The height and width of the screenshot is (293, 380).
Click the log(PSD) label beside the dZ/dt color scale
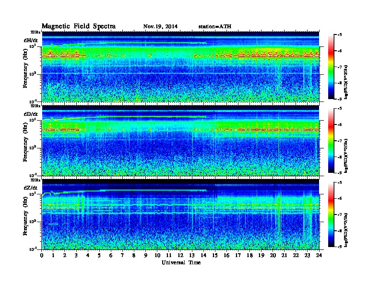[x=346, y=229]
